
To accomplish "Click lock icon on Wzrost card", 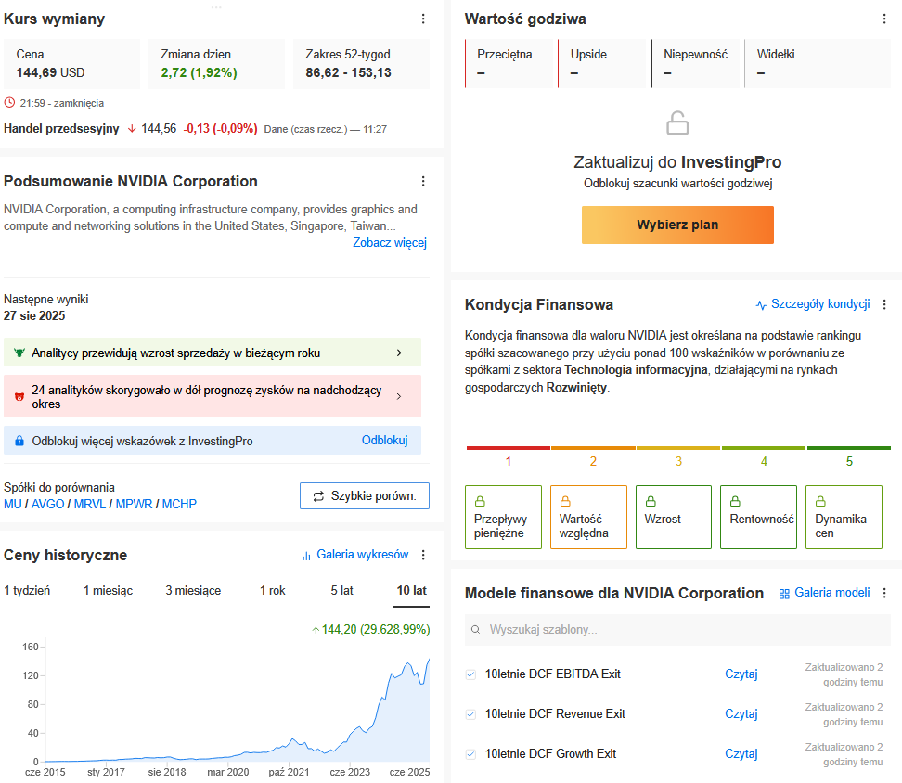I will 651,501.
